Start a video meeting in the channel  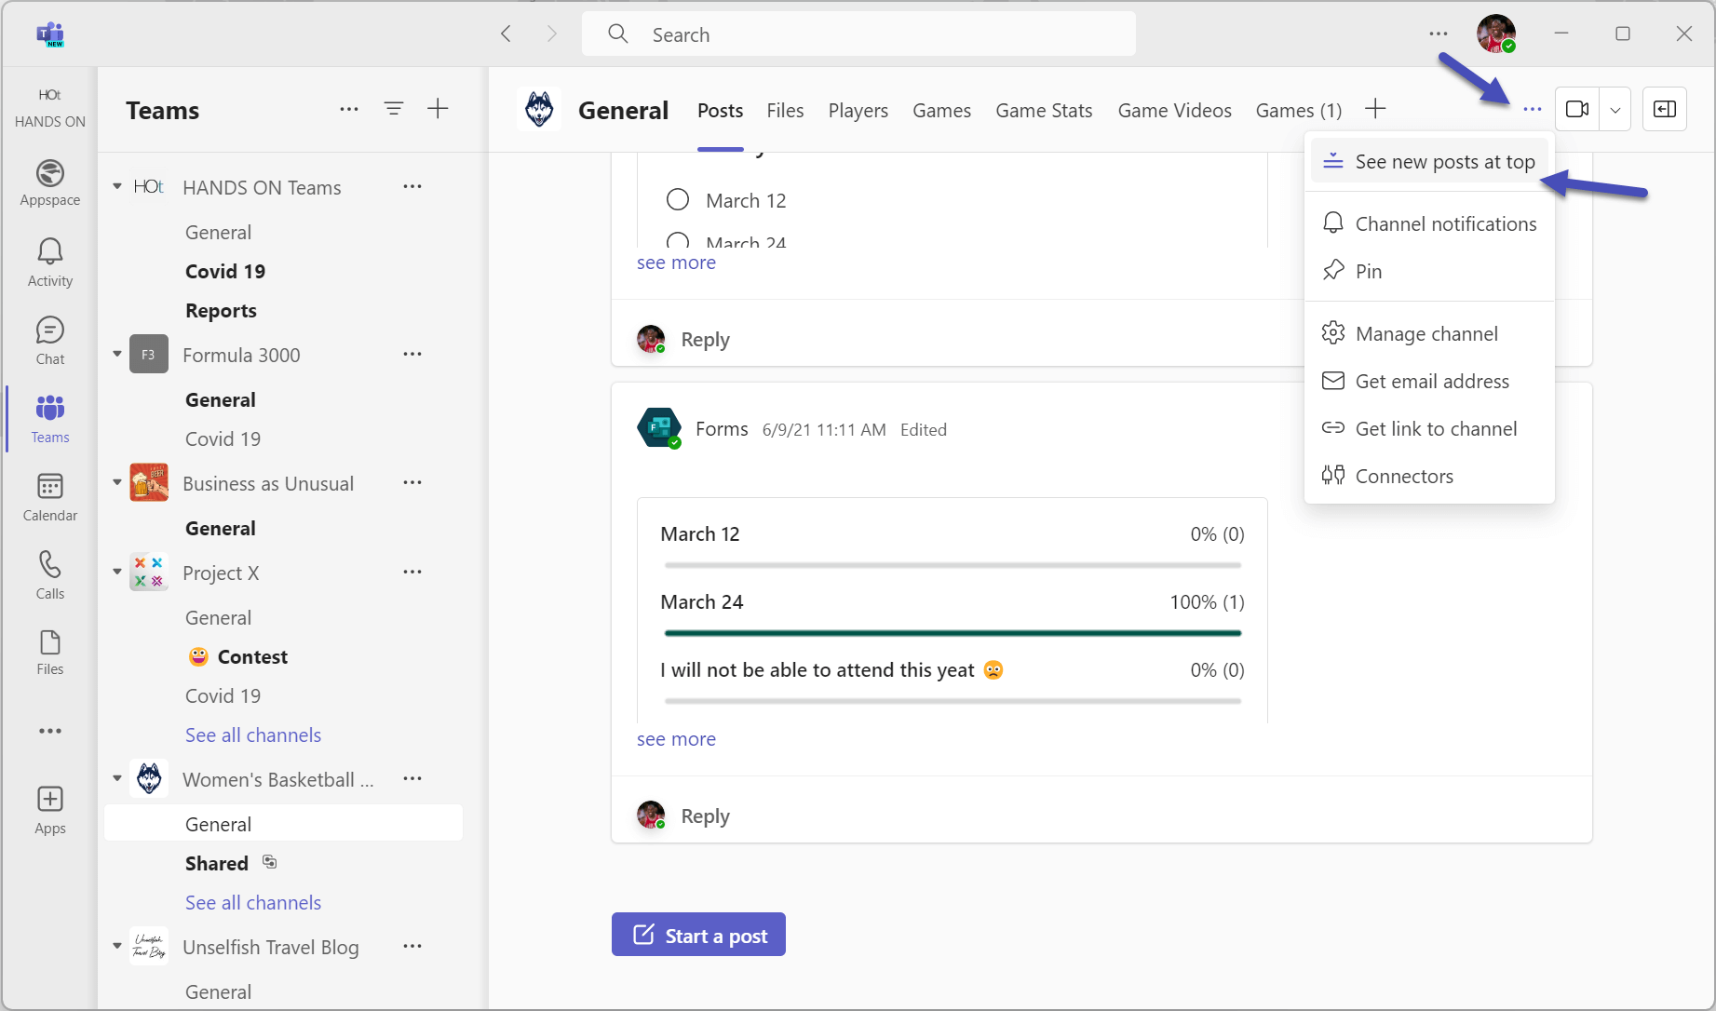(x=1577, y=109)
